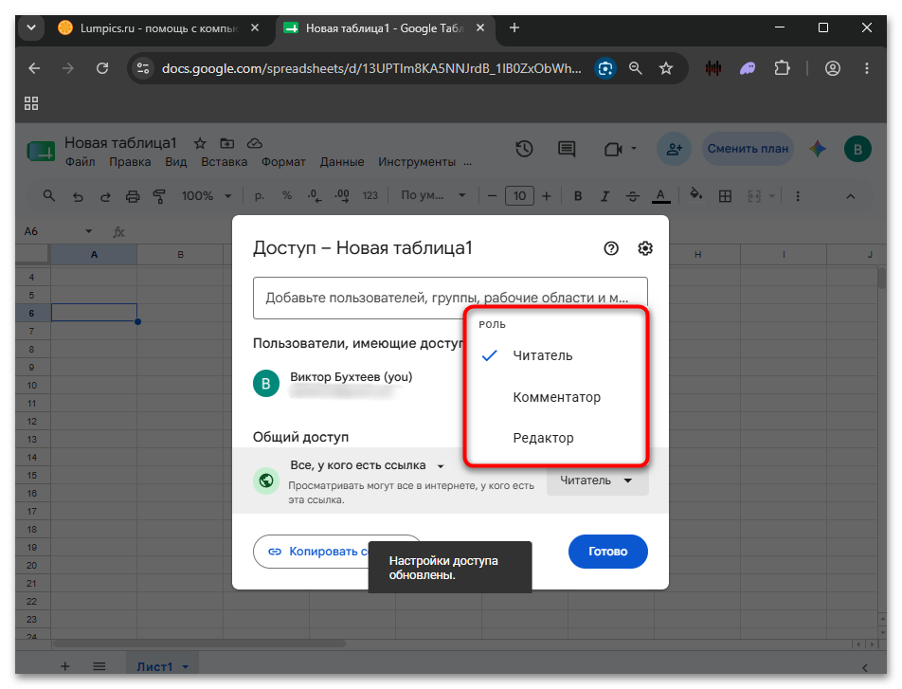Toggle italic formatting

(605, 196)
